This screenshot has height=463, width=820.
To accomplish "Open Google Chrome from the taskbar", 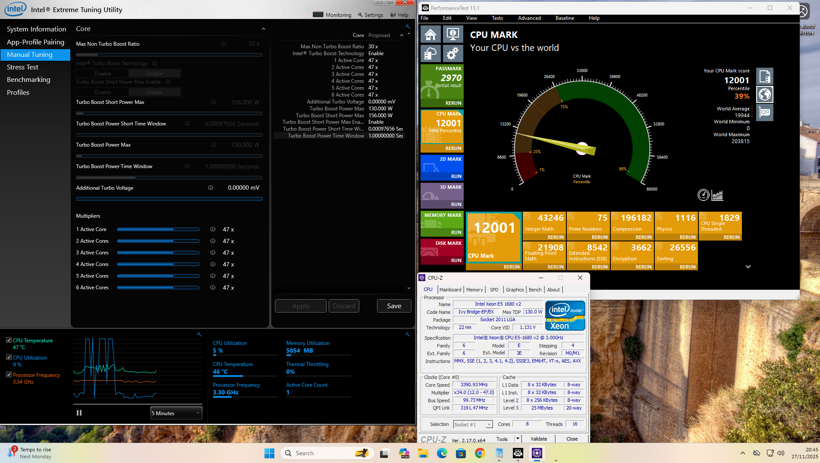I will coord(480,453).
